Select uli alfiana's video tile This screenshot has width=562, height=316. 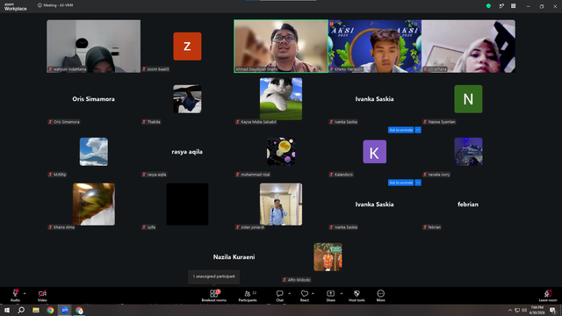click(x=468, y=47)
